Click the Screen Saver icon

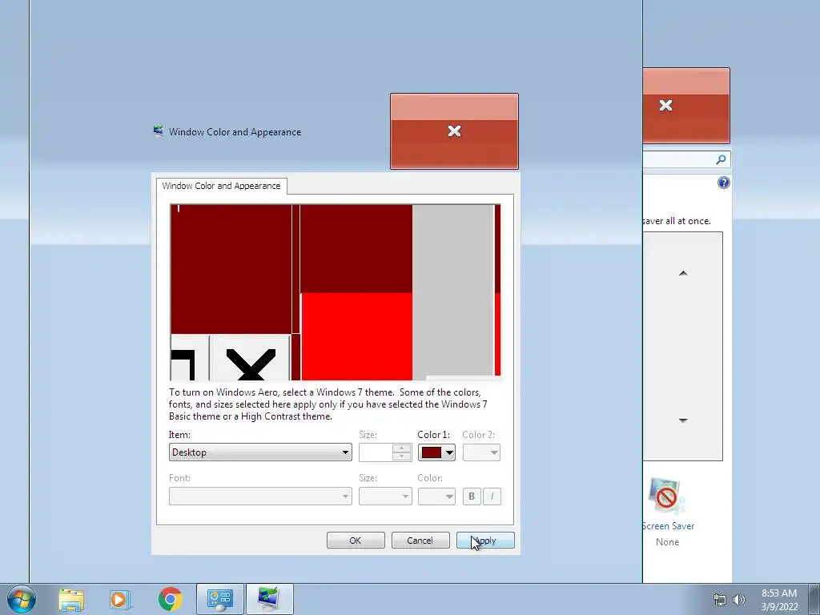coord(666,496)
